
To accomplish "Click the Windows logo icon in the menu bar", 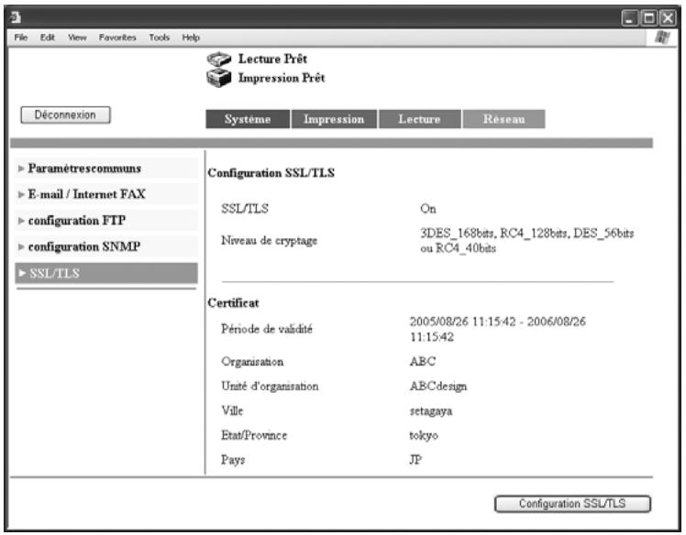I will point(662,38).
